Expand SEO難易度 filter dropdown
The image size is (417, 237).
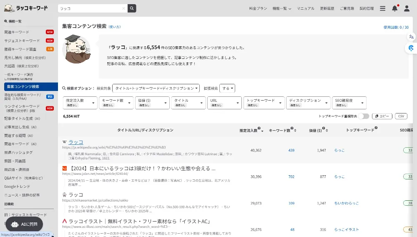(x=349, y=103)
